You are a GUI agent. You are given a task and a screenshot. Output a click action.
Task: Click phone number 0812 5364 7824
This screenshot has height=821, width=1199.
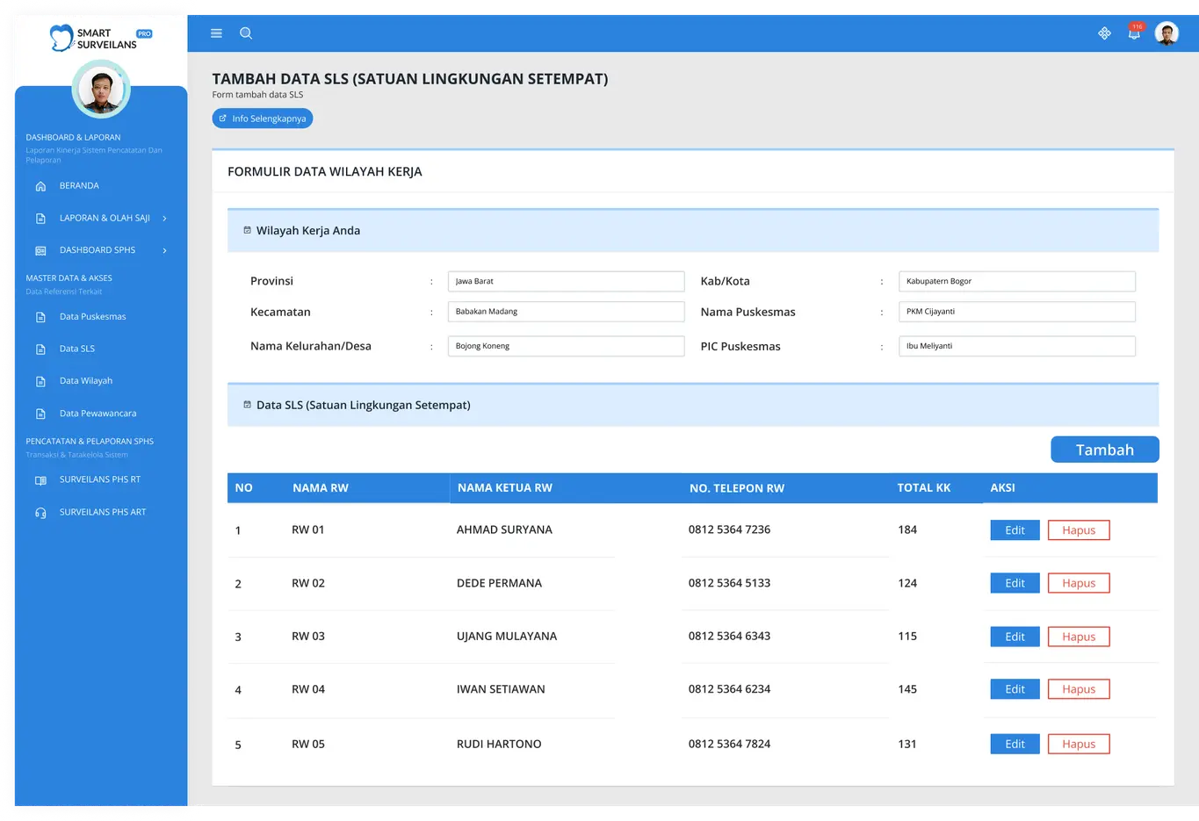(729, 744)
